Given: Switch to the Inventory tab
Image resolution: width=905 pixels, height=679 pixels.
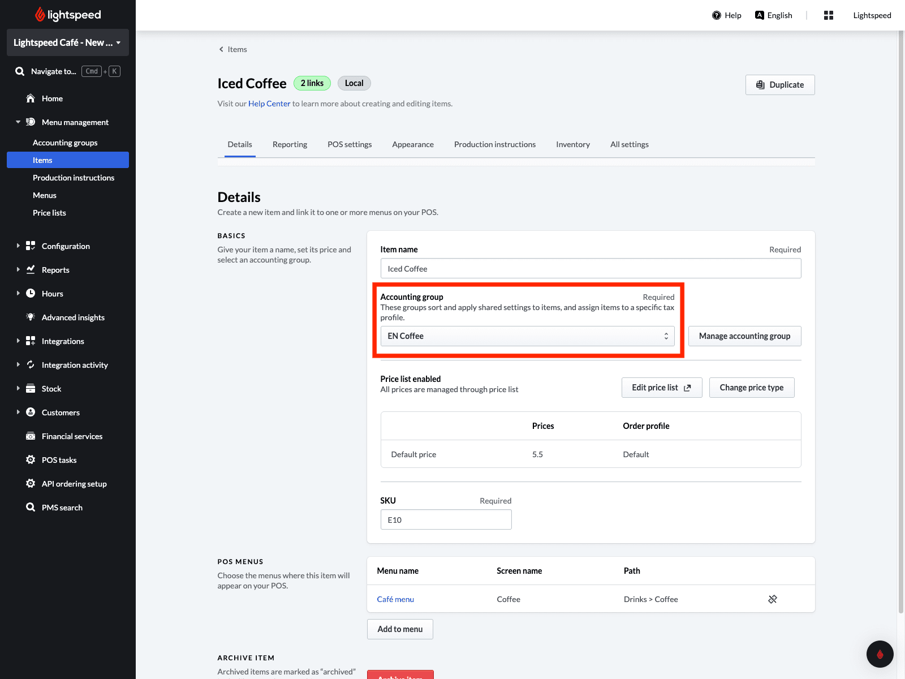Looking at the screenshot, I should coord(573,144).
